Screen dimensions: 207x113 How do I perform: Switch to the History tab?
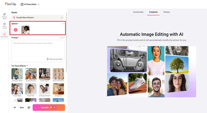167,12
